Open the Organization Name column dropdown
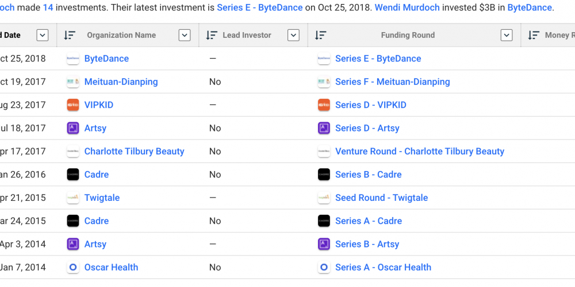Viewport: 575px width, 287px height. coord(184,35)
